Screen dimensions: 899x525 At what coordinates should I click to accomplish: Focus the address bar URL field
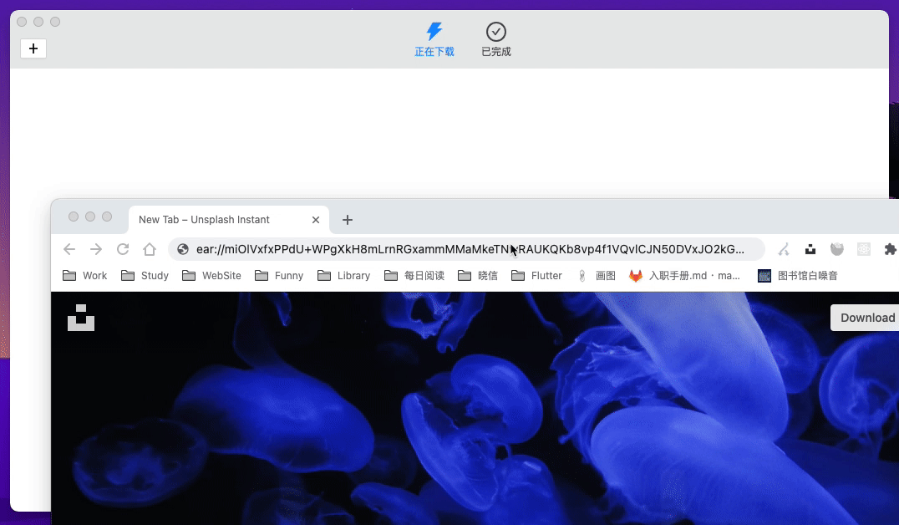click(x=467, y=249)
